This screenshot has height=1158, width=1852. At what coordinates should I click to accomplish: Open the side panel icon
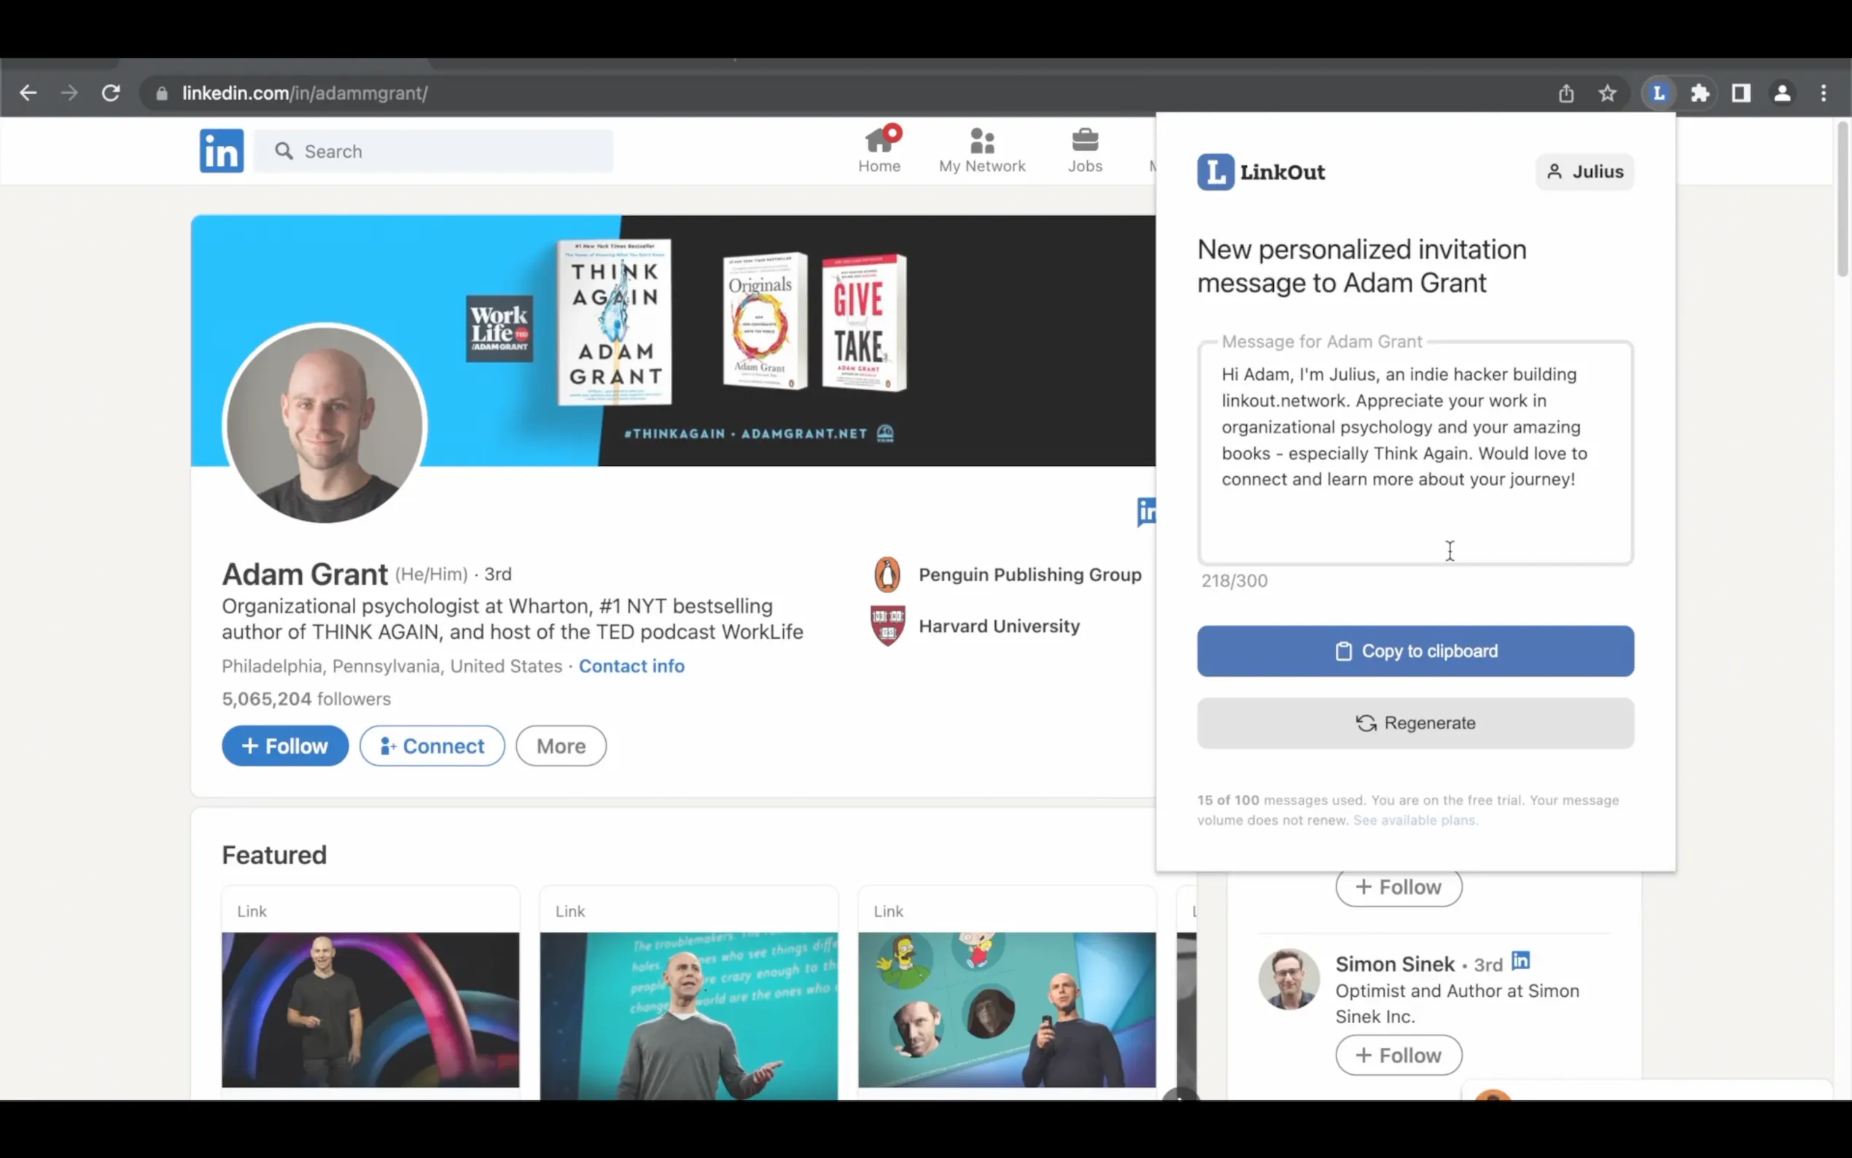click(1741, 93)
